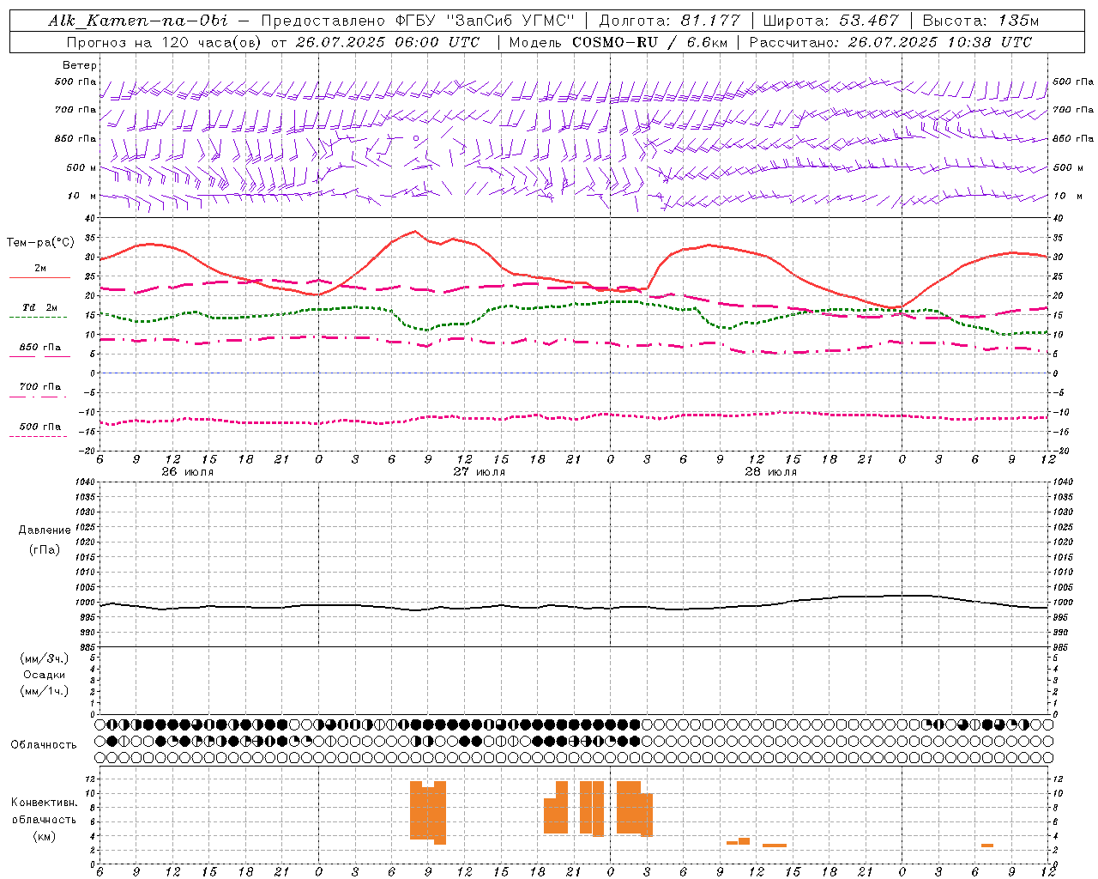
Task: Click the Ветер panel label
Action: (x=80, y=65)
